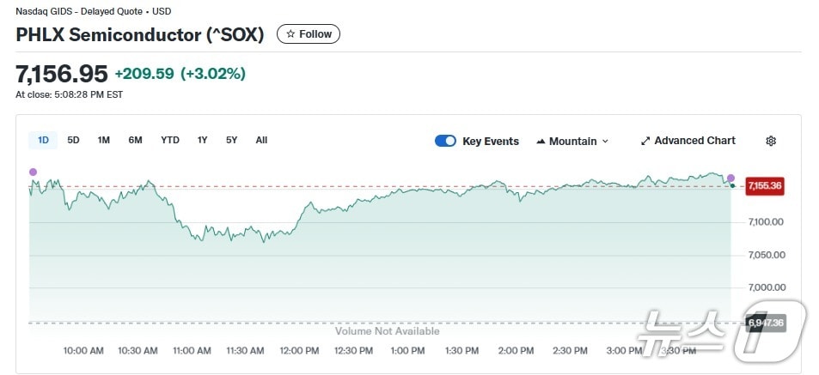This screenshot has height=375, width=819.
Task: Select the 5Y time range
Action: point(231,140)
